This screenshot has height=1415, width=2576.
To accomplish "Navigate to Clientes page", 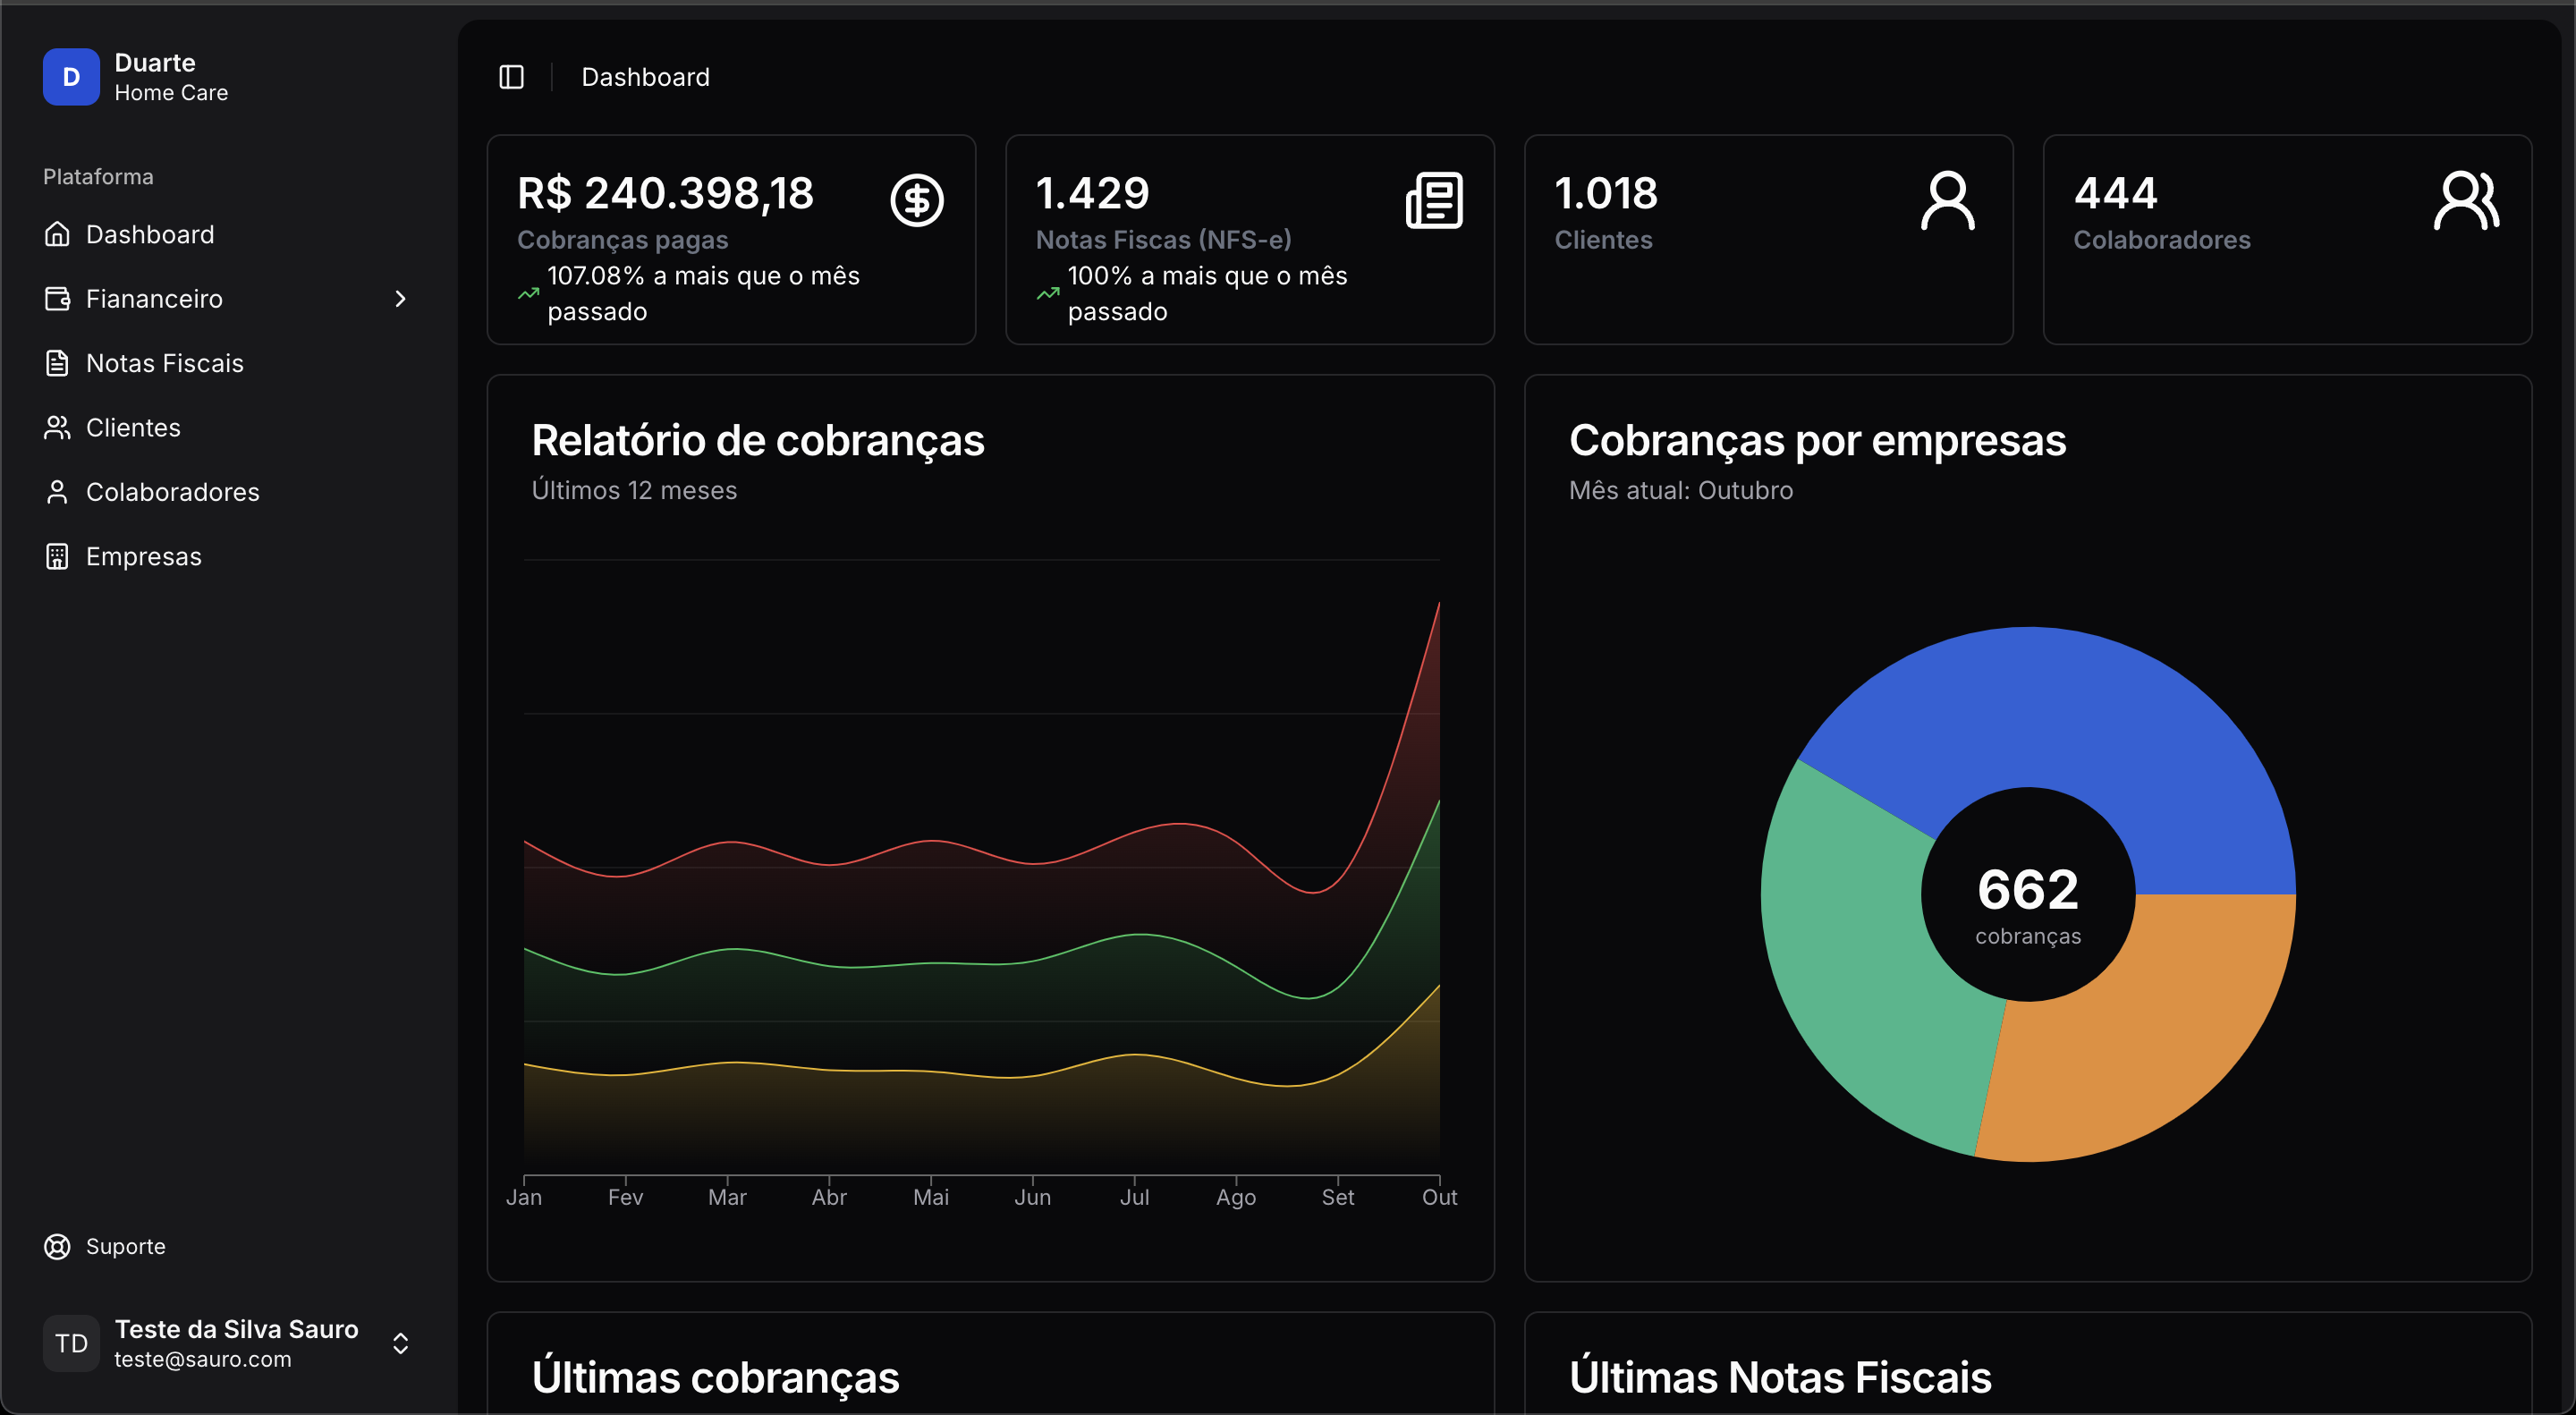I will coord(228,427).
